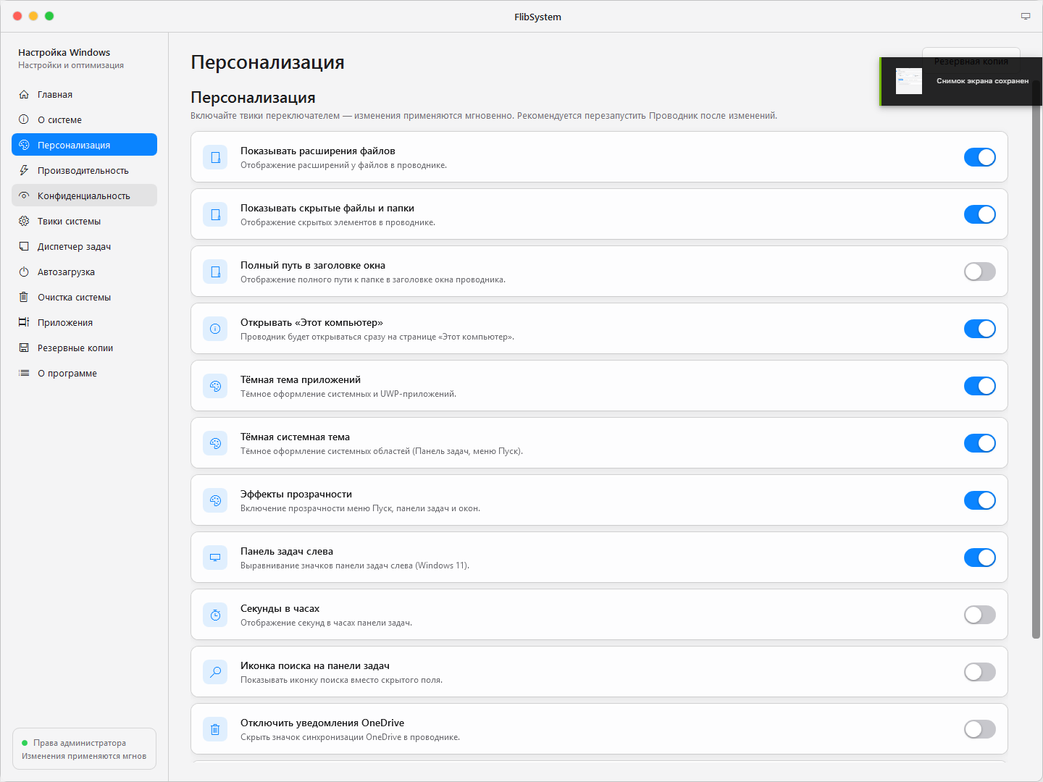Click the stopwatch icon on the Секунды в часах row

click(x=215, y=615)
